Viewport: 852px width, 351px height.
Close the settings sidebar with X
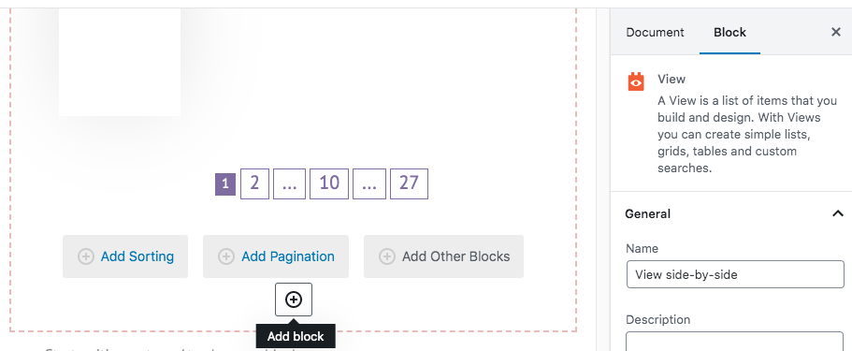click(x=836, y=32)
